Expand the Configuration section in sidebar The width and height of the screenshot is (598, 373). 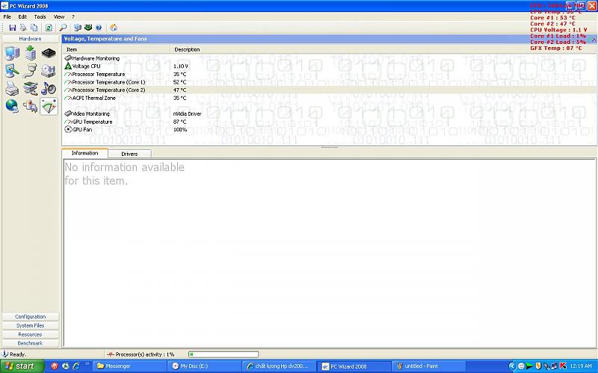point(31,316)
